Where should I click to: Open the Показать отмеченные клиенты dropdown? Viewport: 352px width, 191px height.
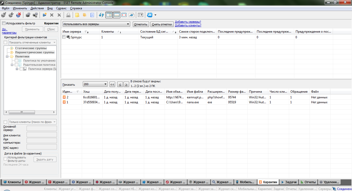coord(32,42)
